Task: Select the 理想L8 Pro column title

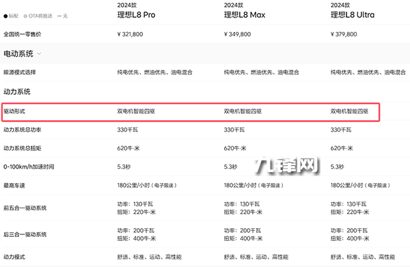Action: (x=136, y=15)
